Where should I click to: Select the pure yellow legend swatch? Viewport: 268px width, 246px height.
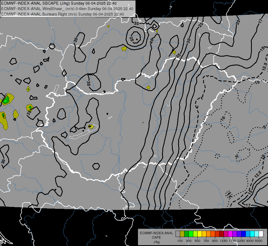(x=200, y=234)
